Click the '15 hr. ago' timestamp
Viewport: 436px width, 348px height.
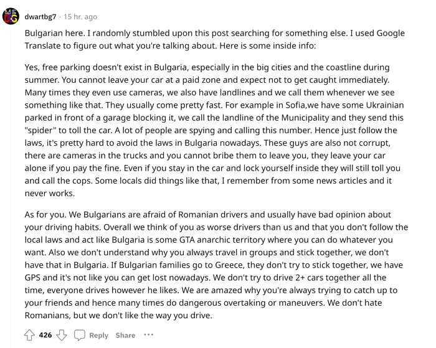(80, 17)
